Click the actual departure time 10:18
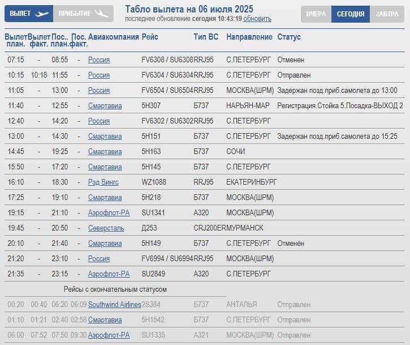The width and height of the screenshot is (410, 345). tap(39, 75)
